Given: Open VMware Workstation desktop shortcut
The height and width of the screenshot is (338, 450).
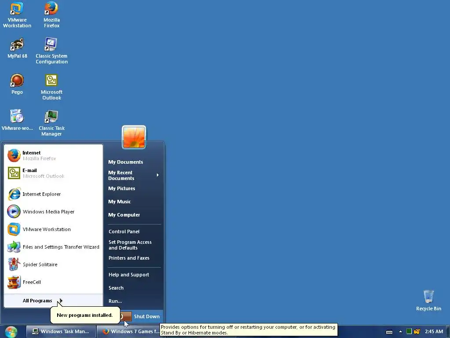Looking at the screenshot, I should pos(17,15).
